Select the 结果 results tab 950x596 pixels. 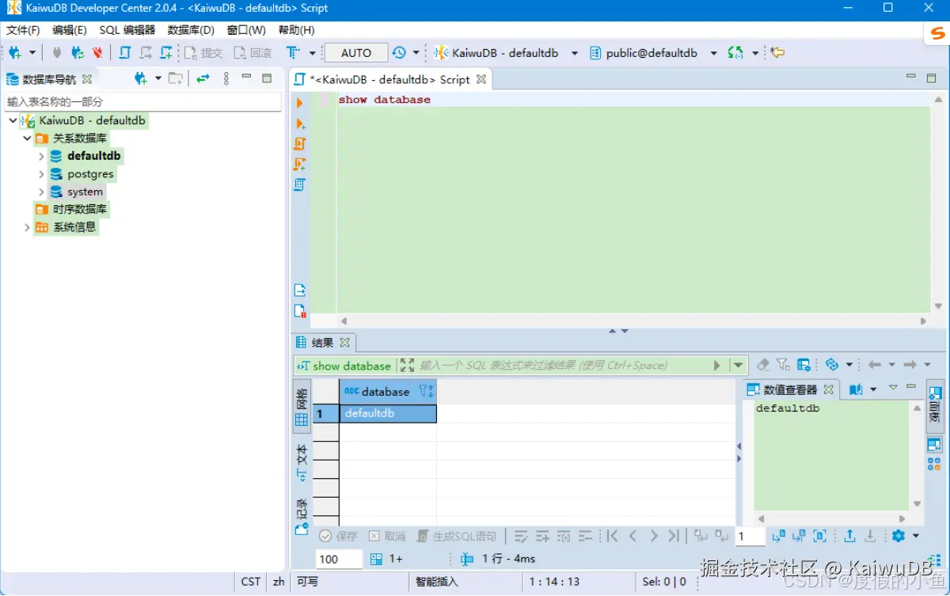[322, 343]
